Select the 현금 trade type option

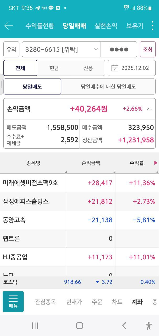point(54,68)
